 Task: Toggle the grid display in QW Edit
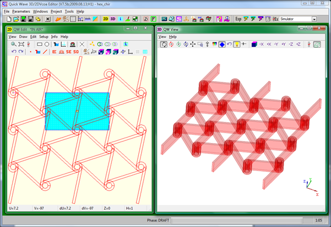click(x=146, y=52)
